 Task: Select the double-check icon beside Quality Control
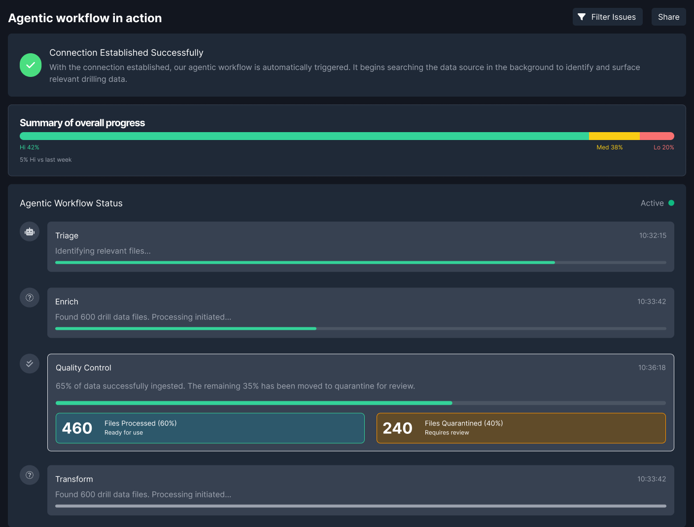coord(29,363)
